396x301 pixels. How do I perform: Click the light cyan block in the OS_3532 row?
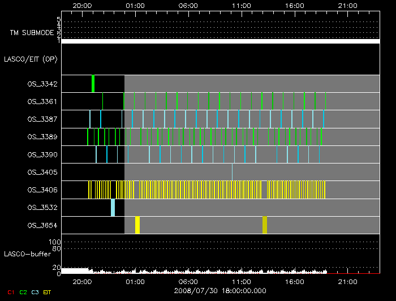click(113, 208)
